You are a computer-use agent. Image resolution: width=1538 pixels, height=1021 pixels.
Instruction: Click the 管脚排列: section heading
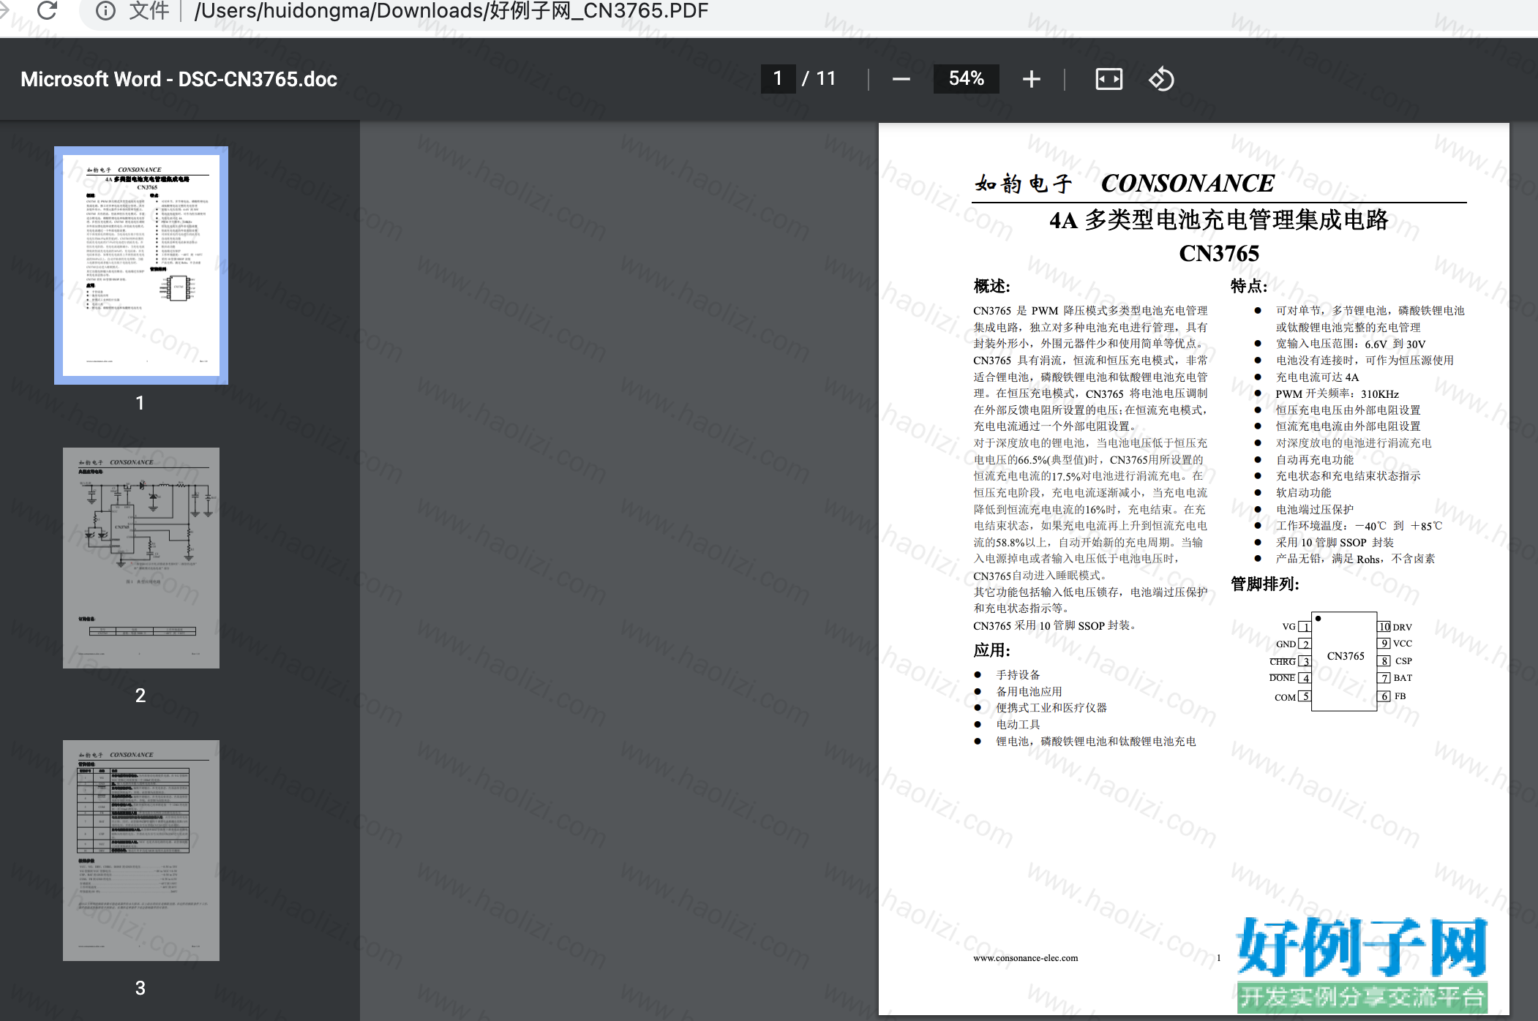pos(1265,584)
